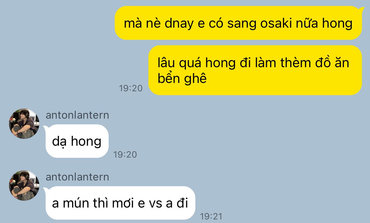Image resolution: width=370 pixels, height=223 pixels.
Task: Click the pointed tail of the top yellow bubble
Action: [x=362, y=10]
